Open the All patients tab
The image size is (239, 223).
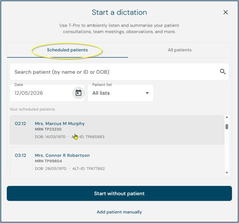[180, 50]
